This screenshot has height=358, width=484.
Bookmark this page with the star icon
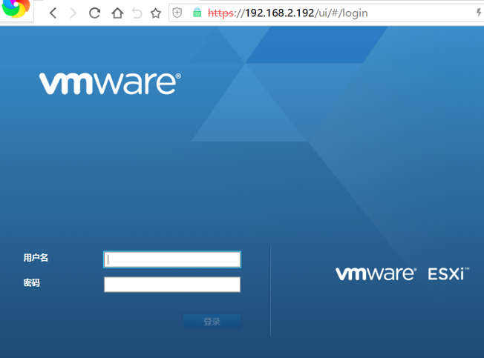tap(156, 13)
